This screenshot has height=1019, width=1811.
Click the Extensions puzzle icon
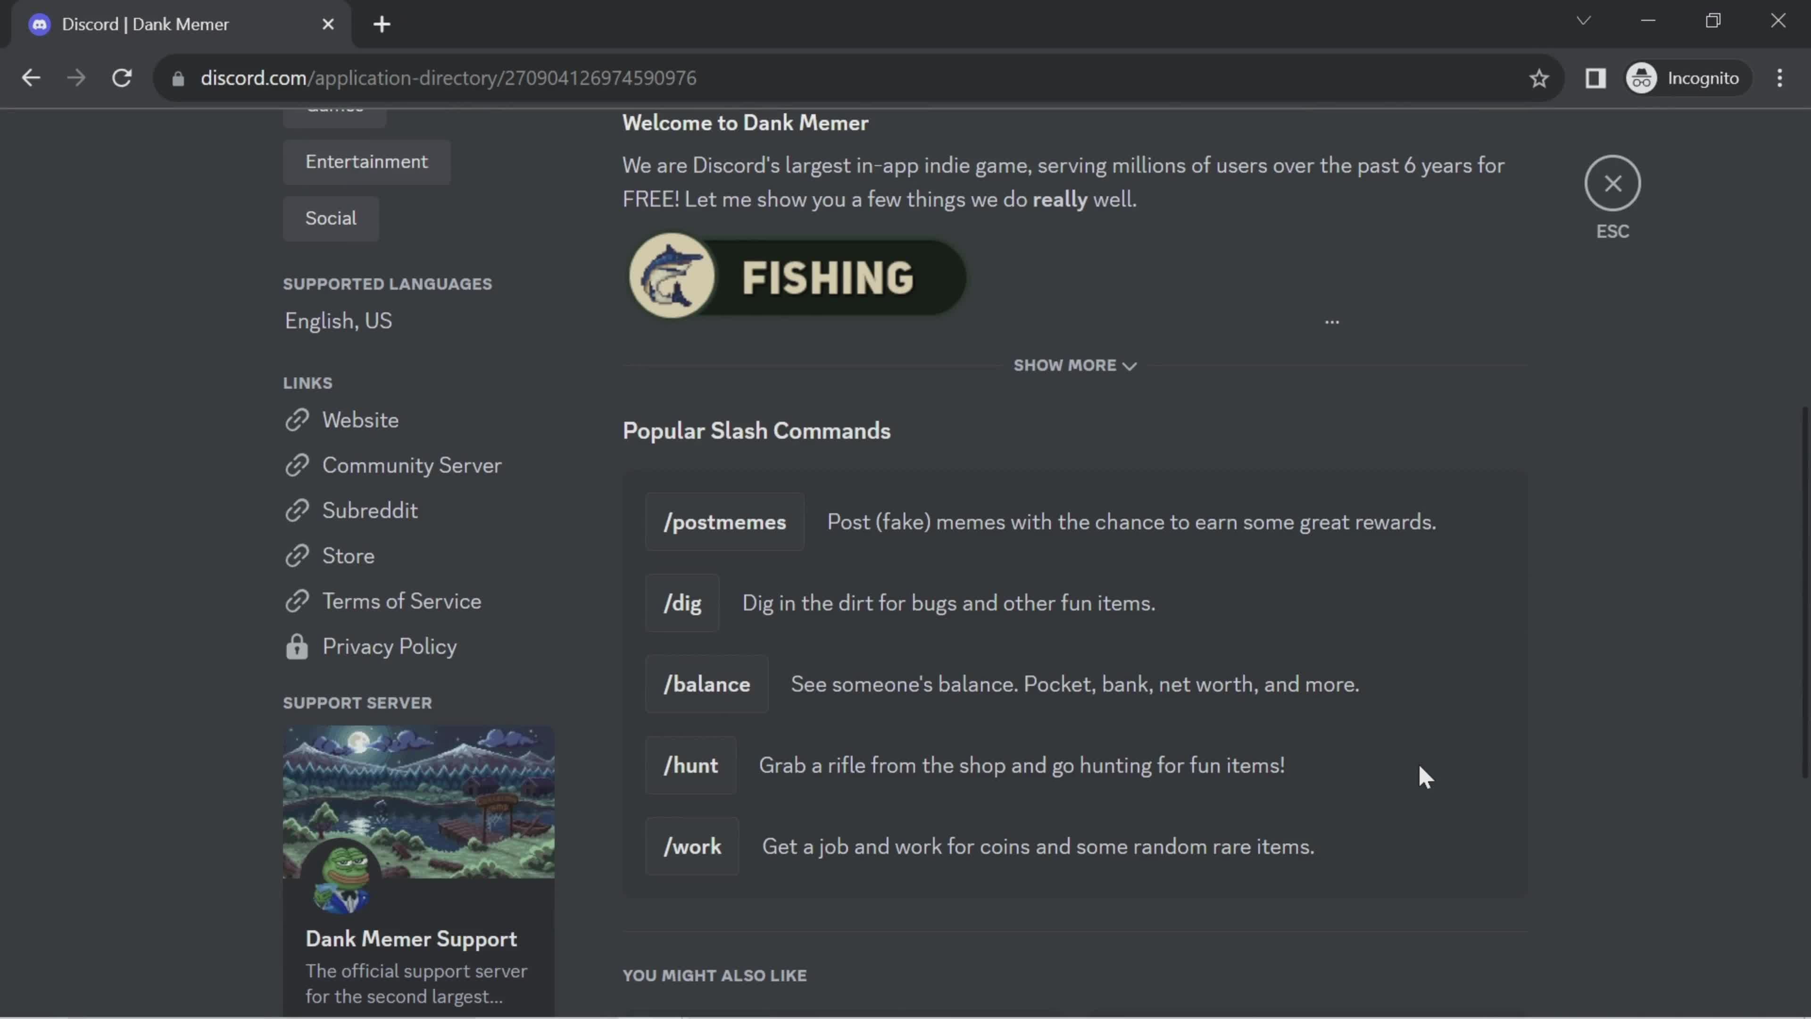pos(1596,78)
